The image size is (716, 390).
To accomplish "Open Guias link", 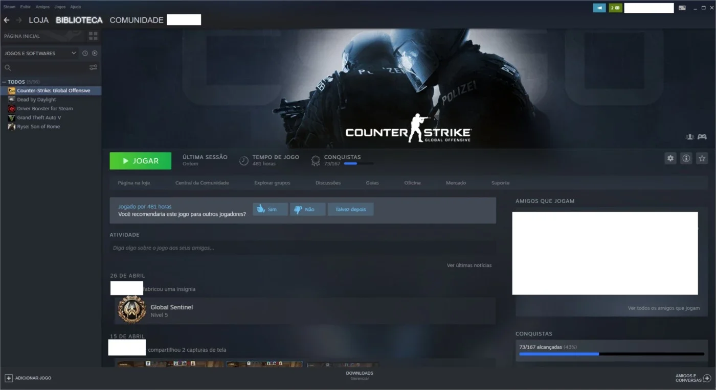I will 372,183.
